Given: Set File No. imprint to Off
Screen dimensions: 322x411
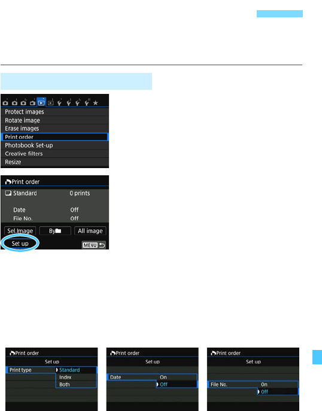Looking at the screenshot, I should [x=278, y=392].
